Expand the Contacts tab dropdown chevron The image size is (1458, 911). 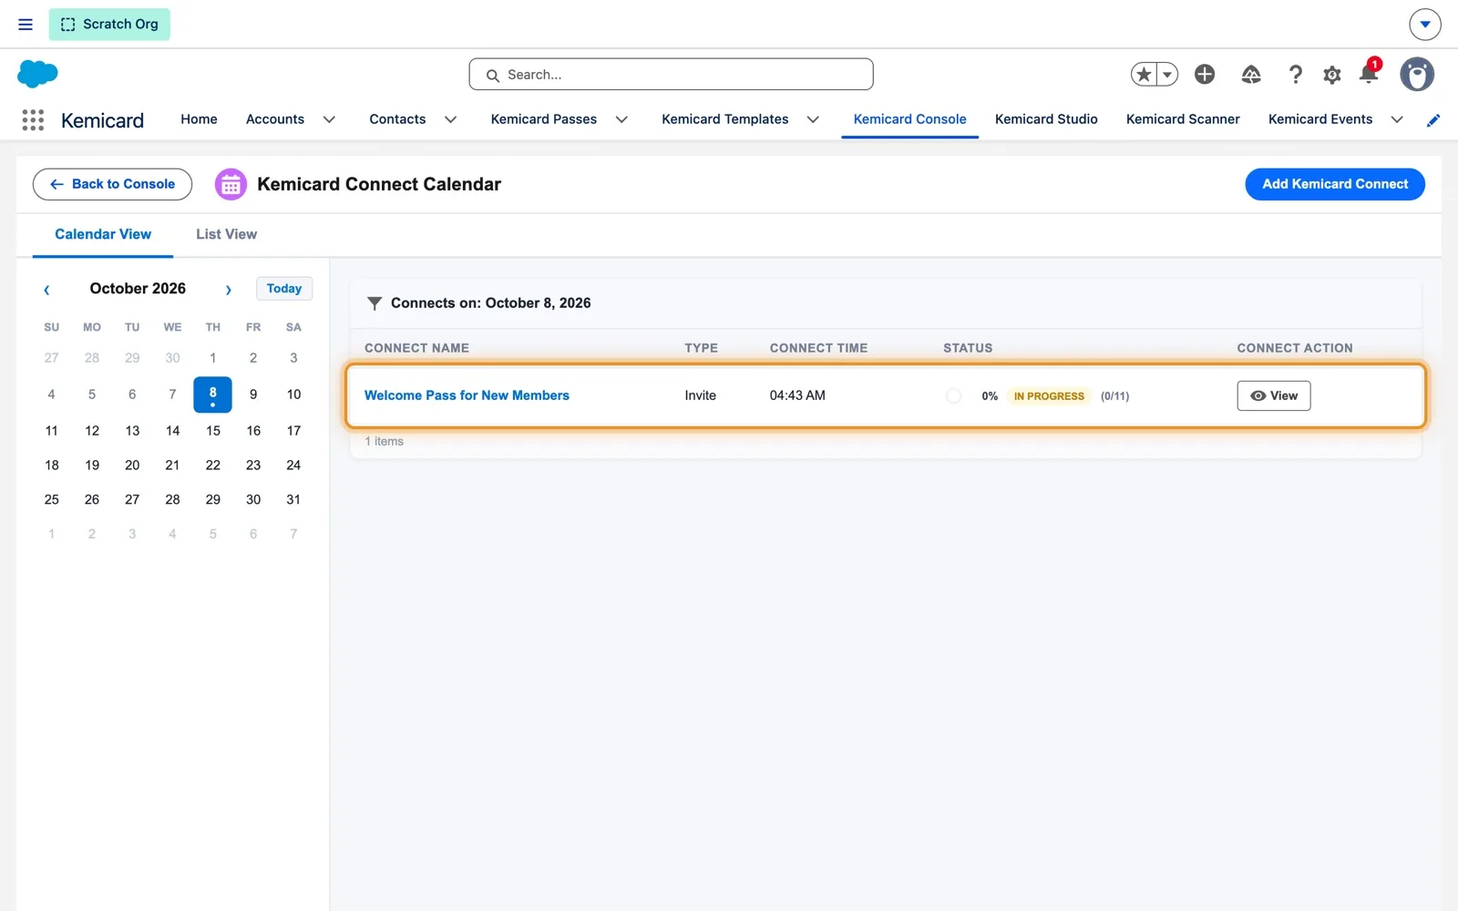tap(450, 119)
